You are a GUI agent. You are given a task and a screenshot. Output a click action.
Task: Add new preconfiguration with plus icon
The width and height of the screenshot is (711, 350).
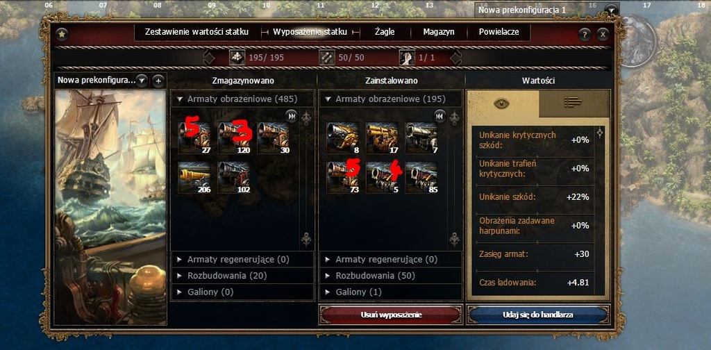[x=158, y=81]
